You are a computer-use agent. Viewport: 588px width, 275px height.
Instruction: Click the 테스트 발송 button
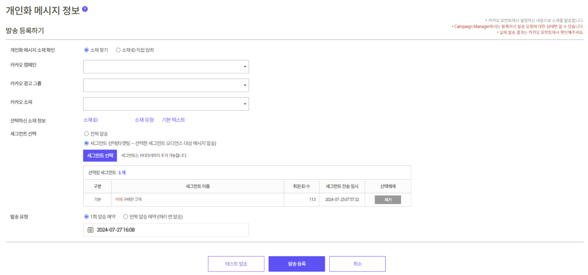point(236,264)
